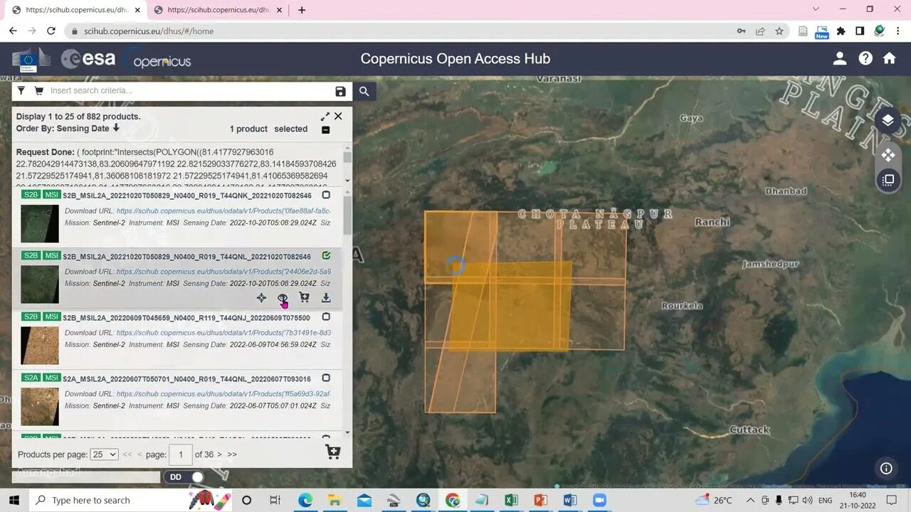The image size is (911, 512).
Task: Click the page number input field
Action: pyautogui.click(x=181, y=454)
